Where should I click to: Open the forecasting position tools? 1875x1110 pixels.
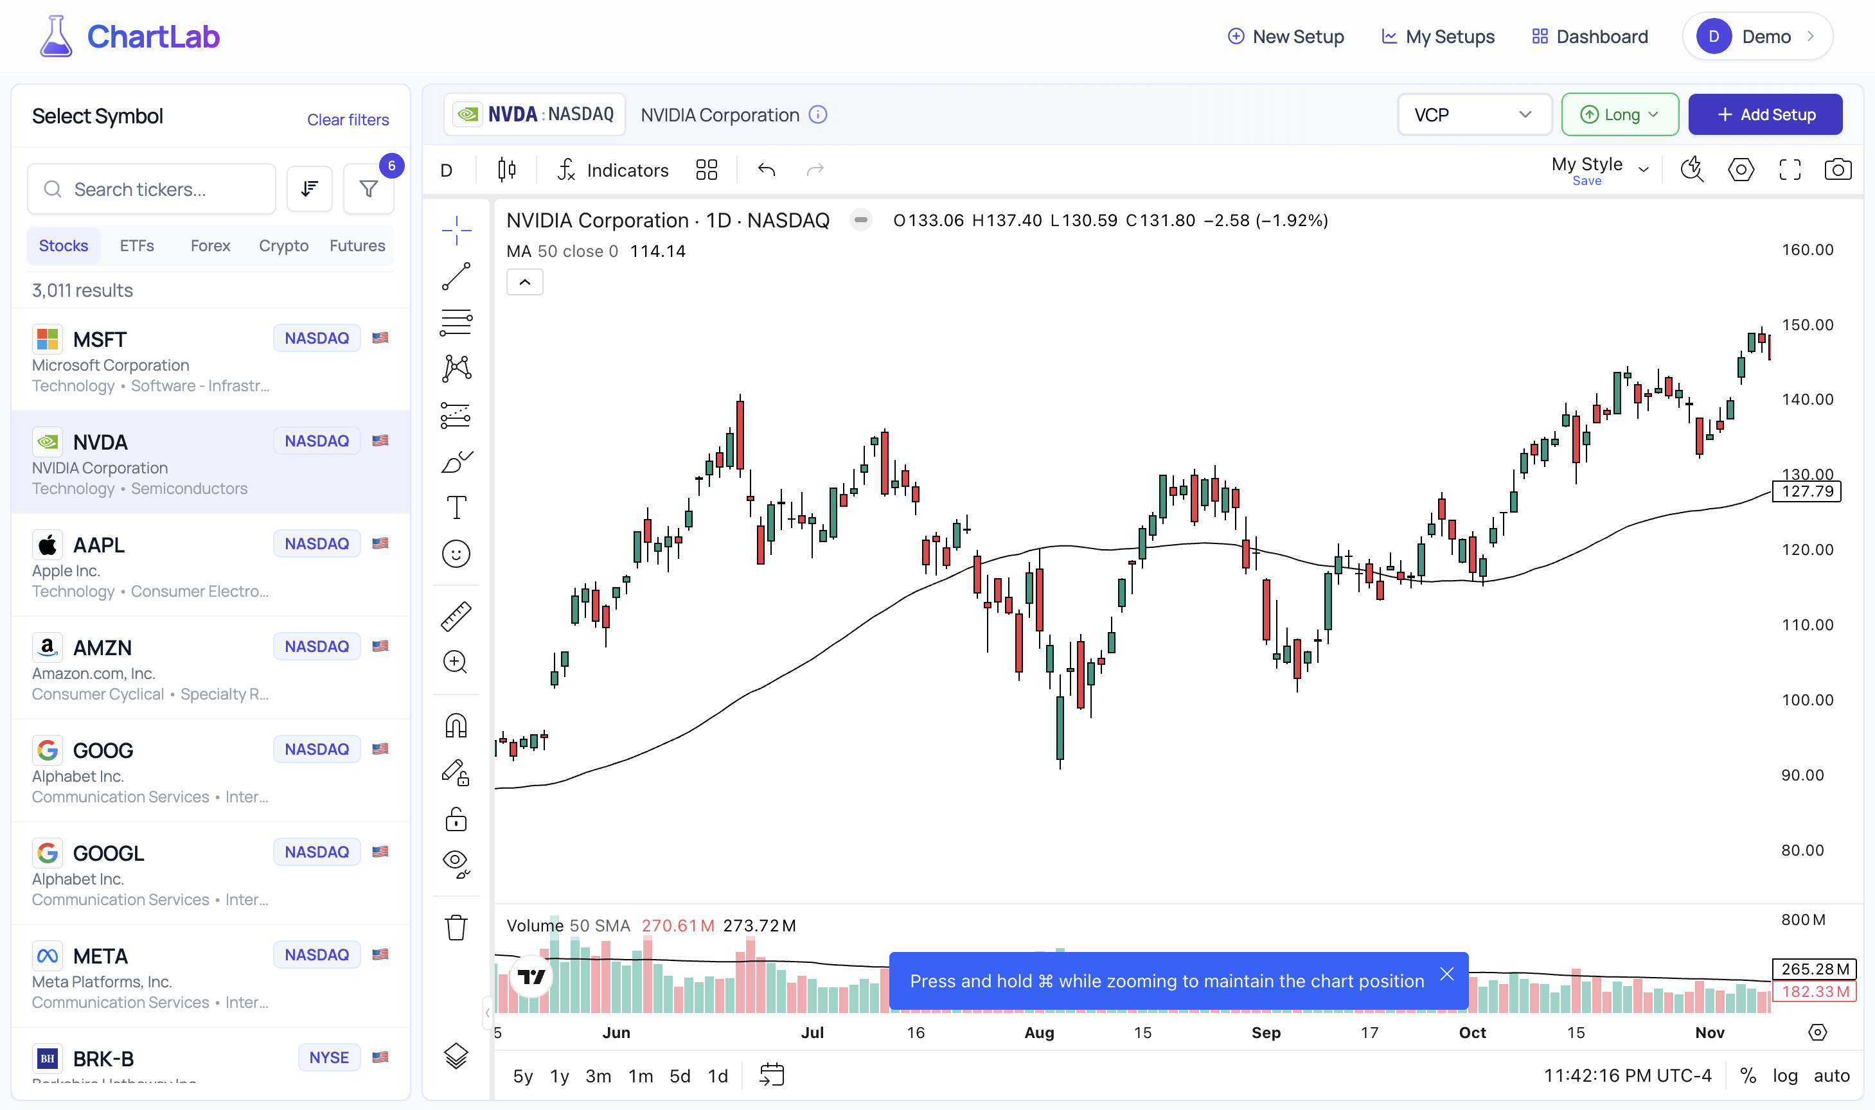[x=456, y=415]
